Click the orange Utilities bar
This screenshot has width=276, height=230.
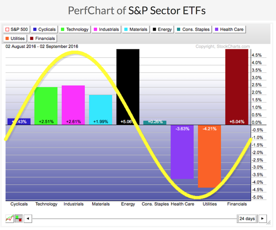[209, 156]
